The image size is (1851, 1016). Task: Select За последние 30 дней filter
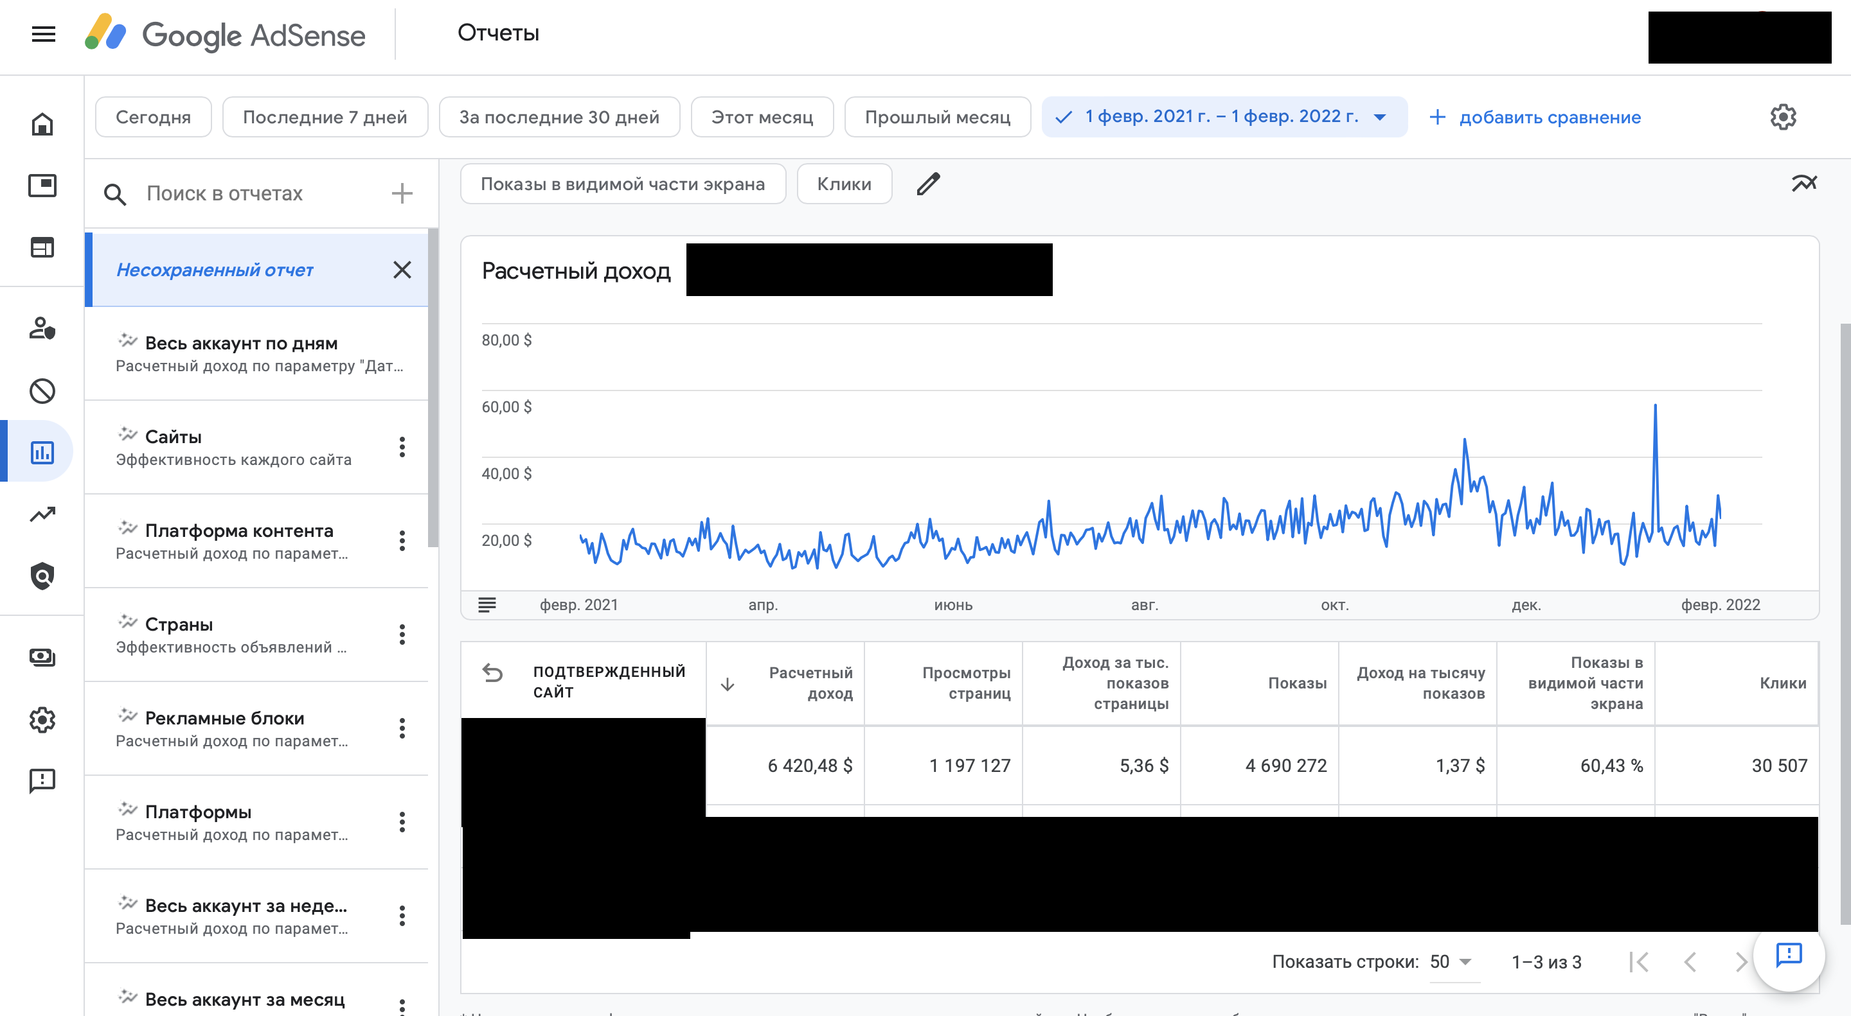[559, 116]
